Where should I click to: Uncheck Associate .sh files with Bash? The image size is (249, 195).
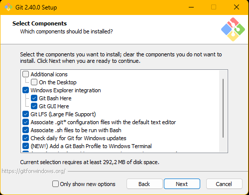[25, 130]
